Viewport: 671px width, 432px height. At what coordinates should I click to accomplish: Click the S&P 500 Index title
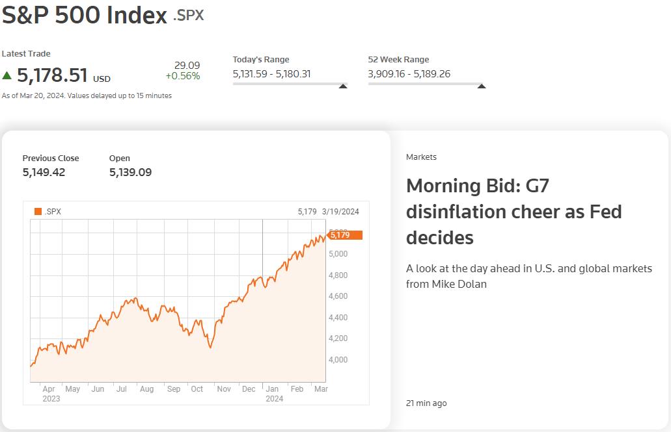(85, 15)
